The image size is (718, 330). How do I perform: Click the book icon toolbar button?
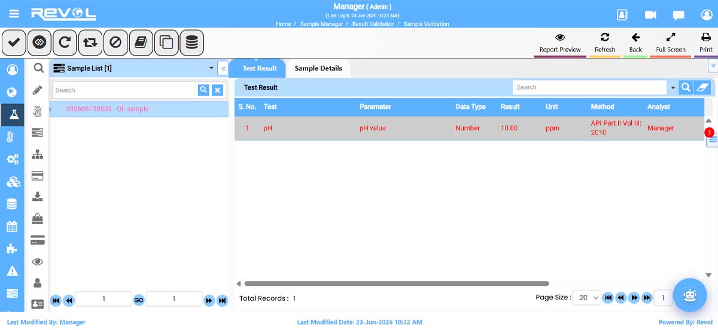coord(141,42)
